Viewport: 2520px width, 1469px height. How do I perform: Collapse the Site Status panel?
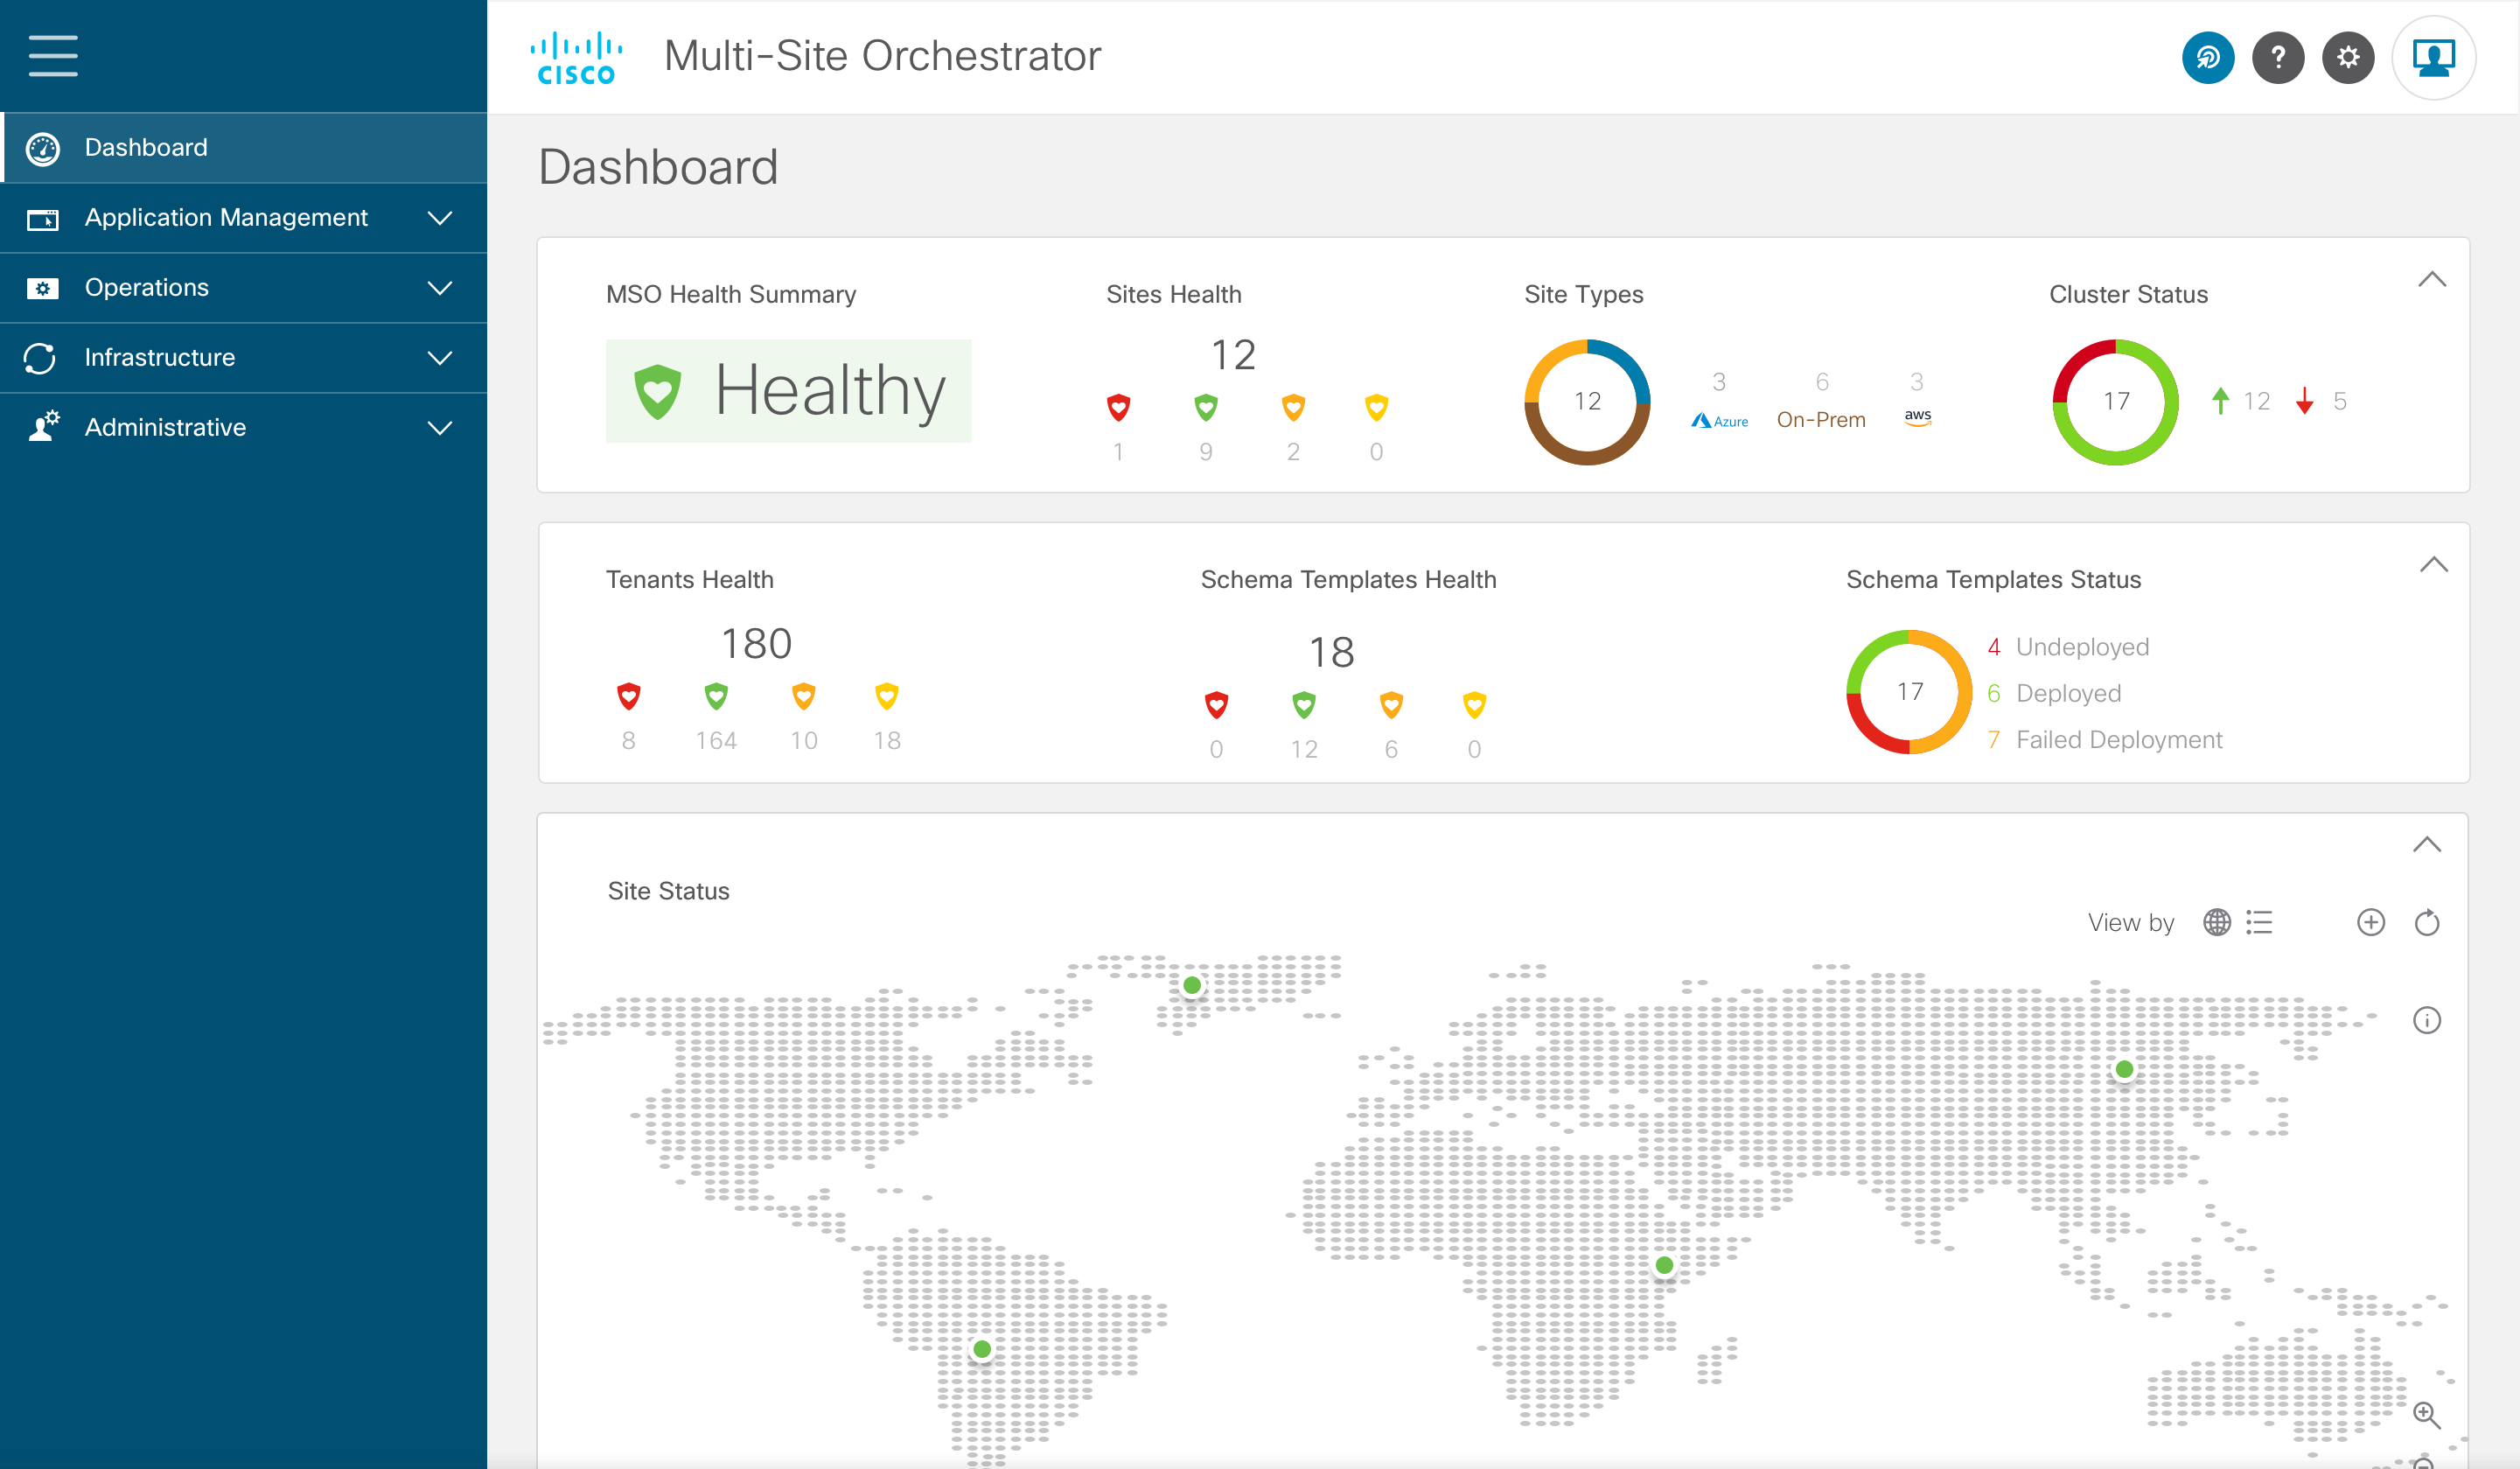(2426, 845)
